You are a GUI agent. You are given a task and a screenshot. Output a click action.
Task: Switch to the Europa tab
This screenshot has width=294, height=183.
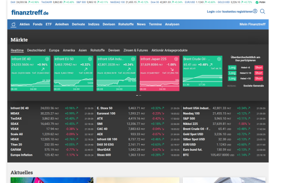(x=54, y=50)
